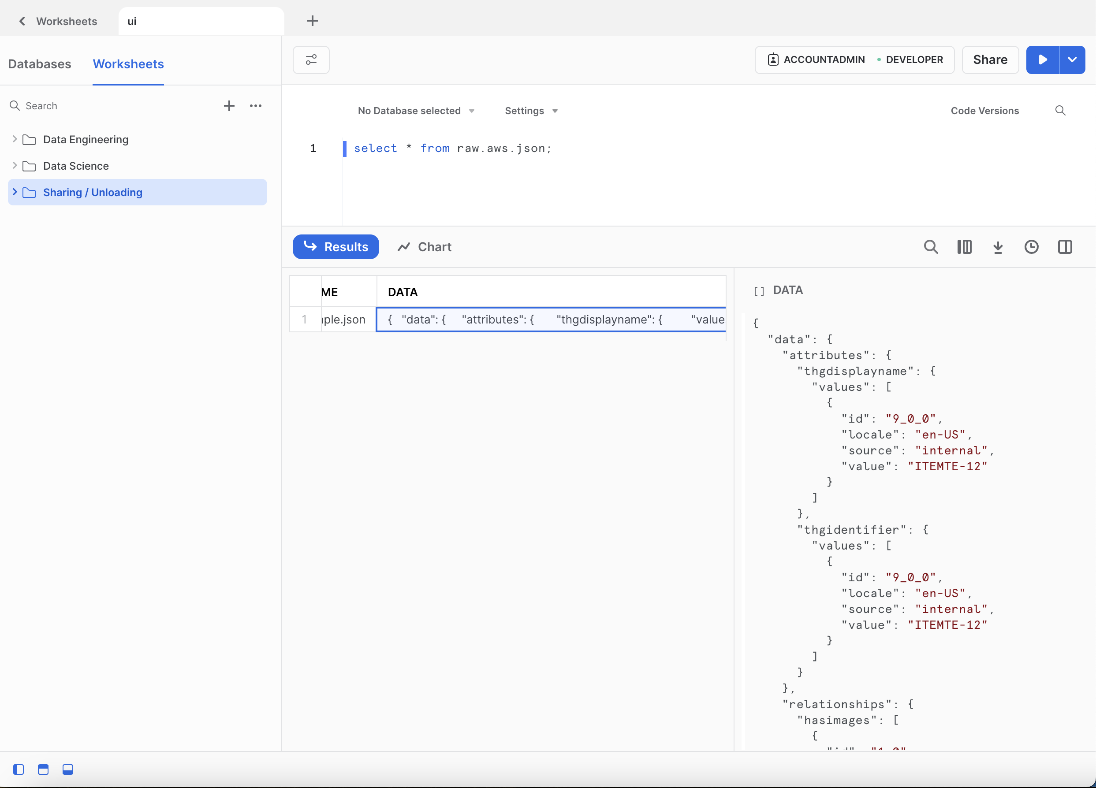Toggle the bottom results pane
The height and width of the screenshot is (788, 1096).
pyautogui.click(x=67, y=769)
